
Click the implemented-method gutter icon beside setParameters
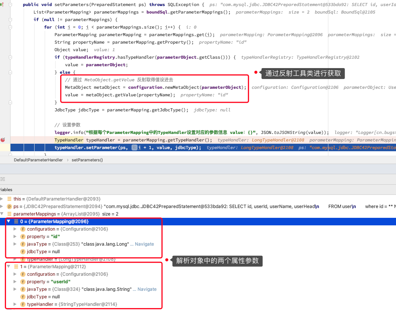coord(2,5)
